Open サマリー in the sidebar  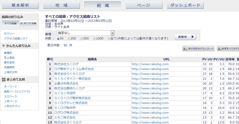pyautogui.click(x=9, y=34)
